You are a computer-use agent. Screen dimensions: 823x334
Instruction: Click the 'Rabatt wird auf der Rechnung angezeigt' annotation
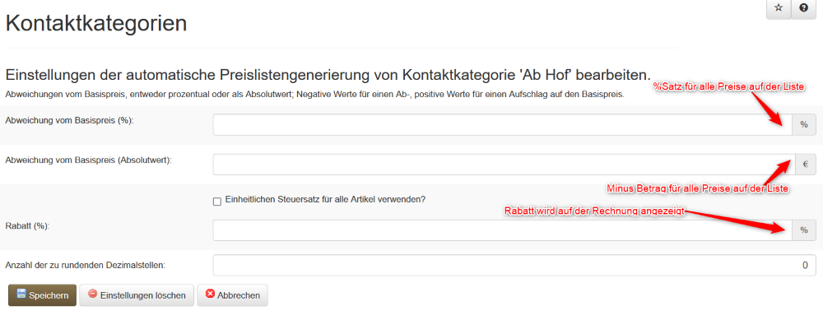pos(593,212)
